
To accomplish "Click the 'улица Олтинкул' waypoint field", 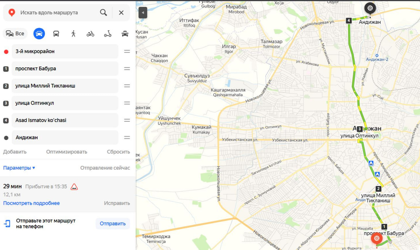I will point(65,103).
